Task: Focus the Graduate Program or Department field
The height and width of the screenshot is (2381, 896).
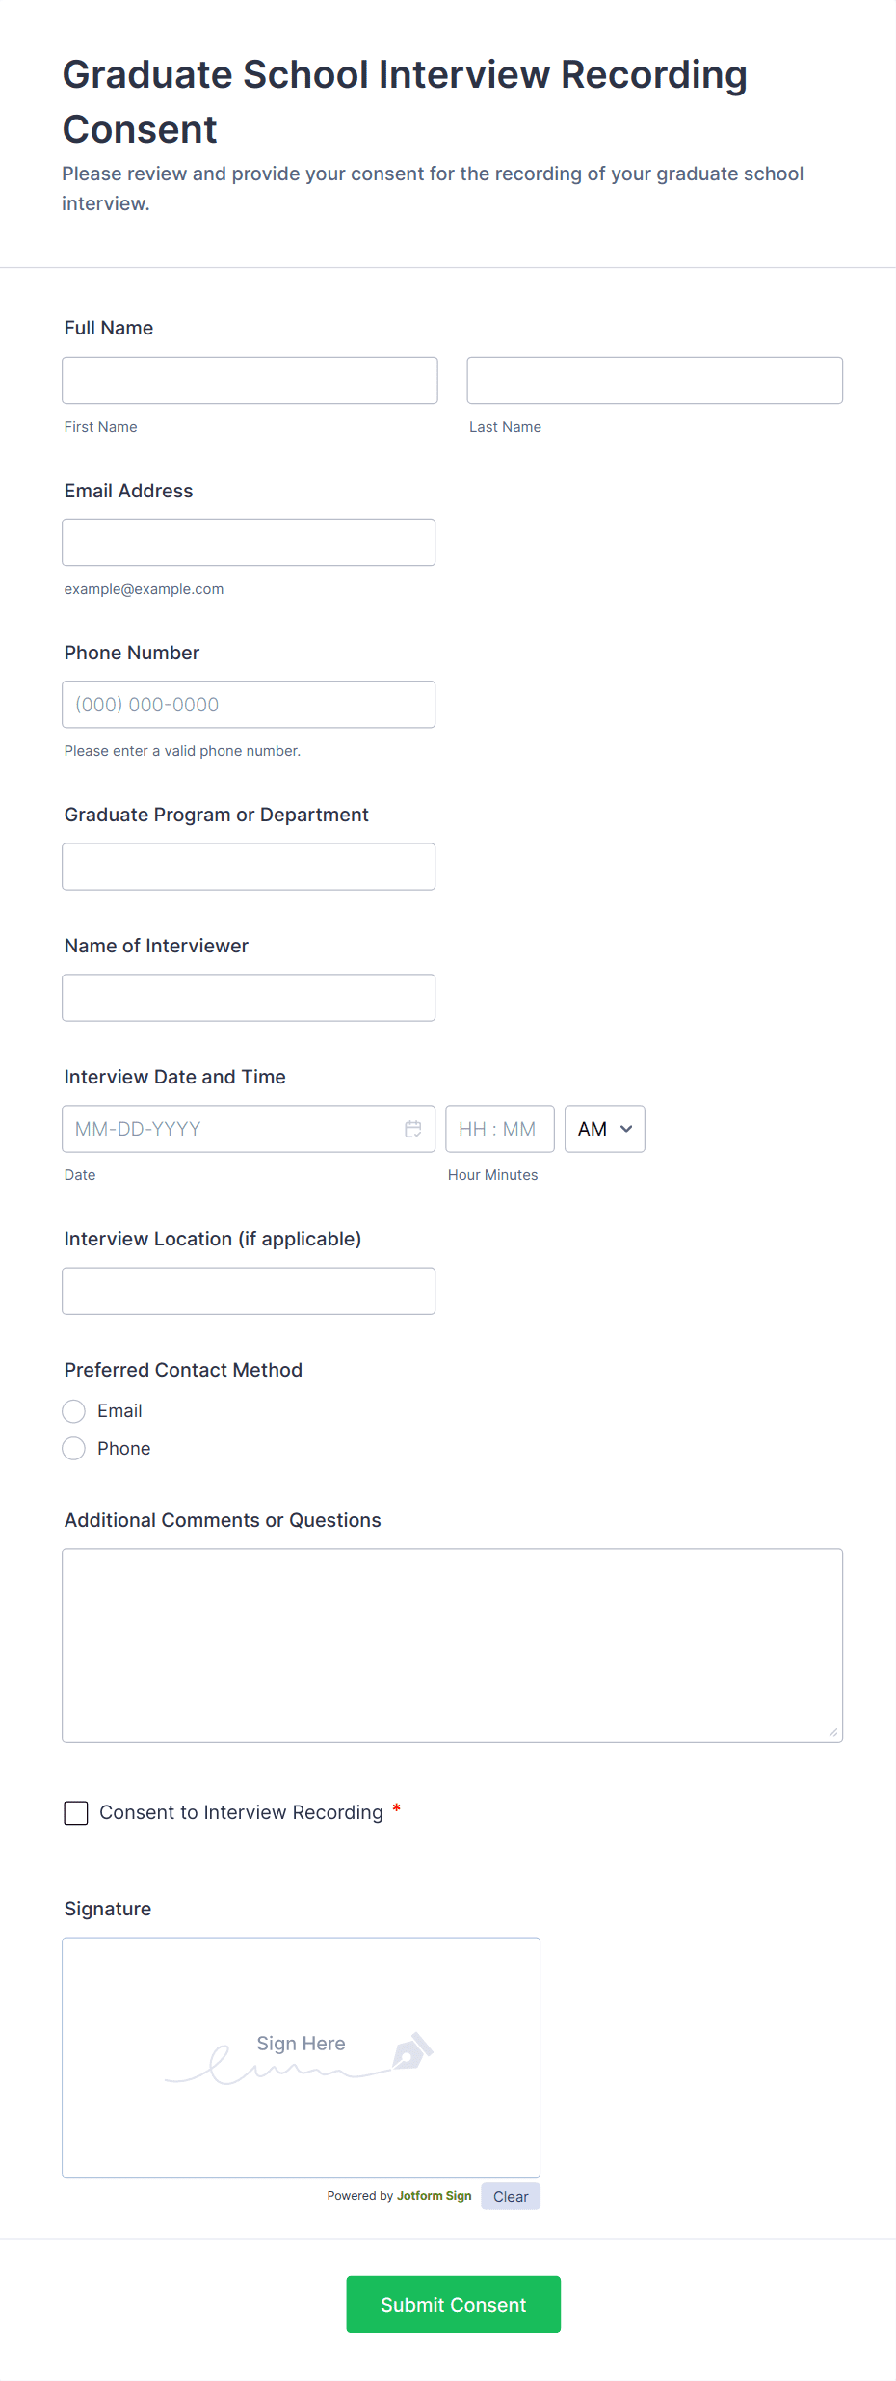Action: 249,867
